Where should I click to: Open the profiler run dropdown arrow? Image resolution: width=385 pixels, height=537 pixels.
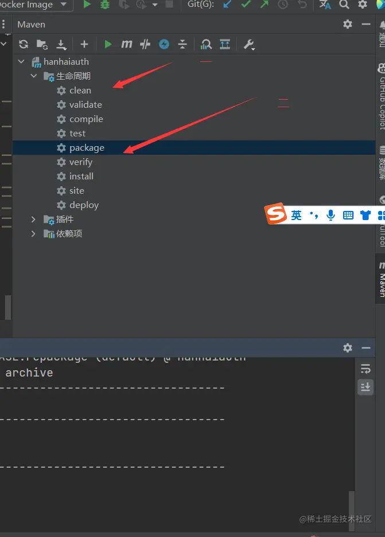coord(155,5)
